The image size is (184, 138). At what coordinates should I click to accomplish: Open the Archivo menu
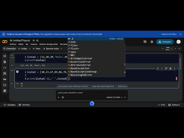click(13, 44)
